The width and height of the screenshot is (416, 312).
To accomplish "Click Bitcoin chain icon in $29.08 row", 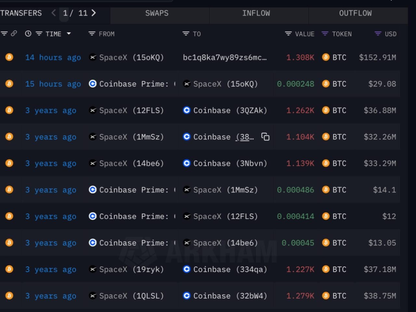I will 9,84.
